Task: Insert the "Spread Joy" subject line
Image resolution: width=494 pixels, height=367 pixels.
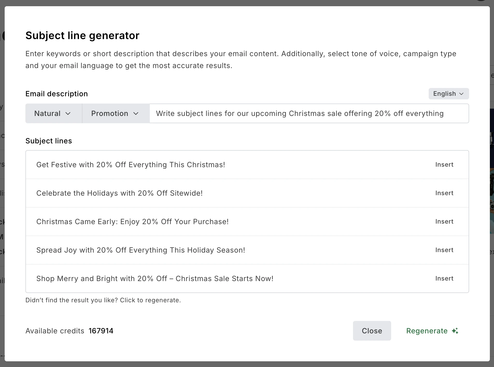Action: 444,250
